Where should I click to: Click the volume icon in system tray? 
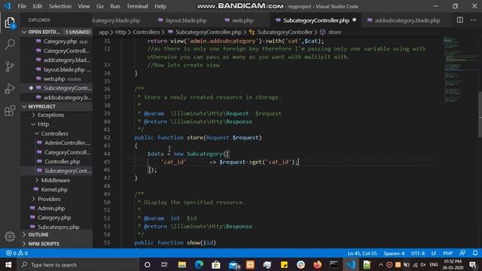[x=423, y=265]
